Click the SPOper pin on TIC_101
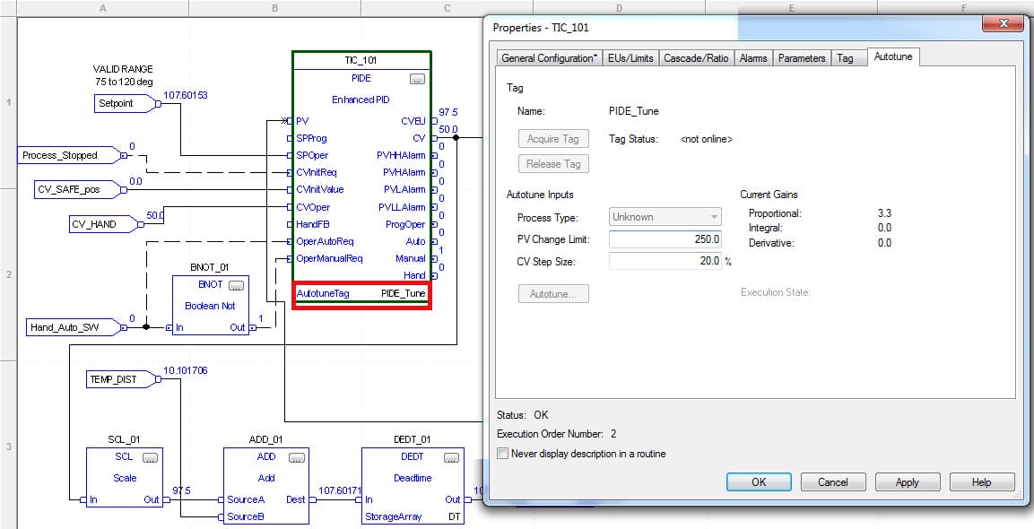This screenshot has width=1034, height=529. tap(290, 156)
